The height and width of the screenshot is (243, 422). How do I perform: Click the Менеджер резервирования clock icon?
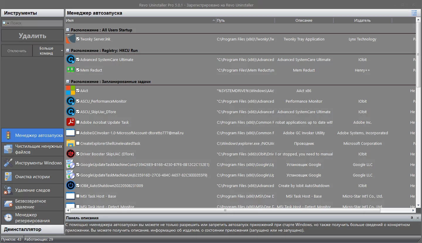click(8, 217)
